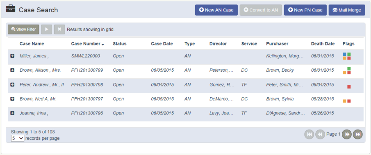Click the red flag for Peter, Andrew
Viewport: 371px width, 155px height.
pos(349,87)
